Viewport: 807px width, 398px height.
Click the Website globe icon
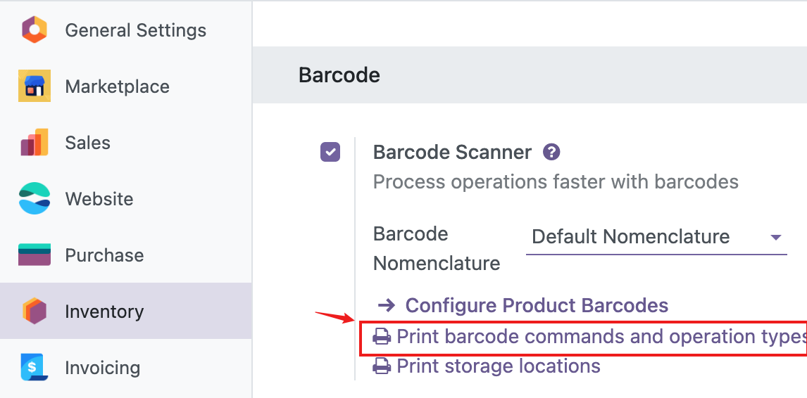coord(34,199)
